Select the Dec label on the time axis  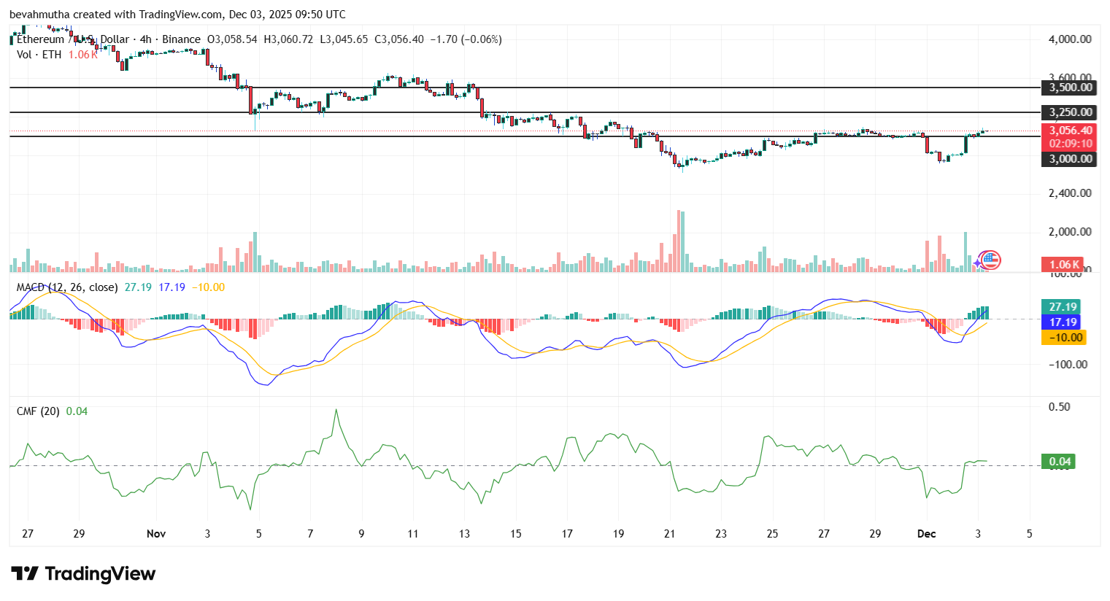(x=927, y=534)
